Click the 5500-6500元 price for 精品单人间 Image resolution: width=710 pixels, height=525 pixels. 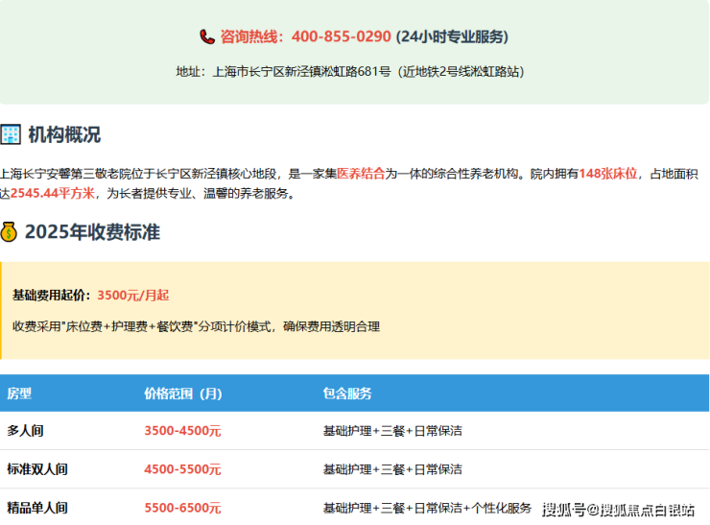pyautogui.click(x=182, y=508)
